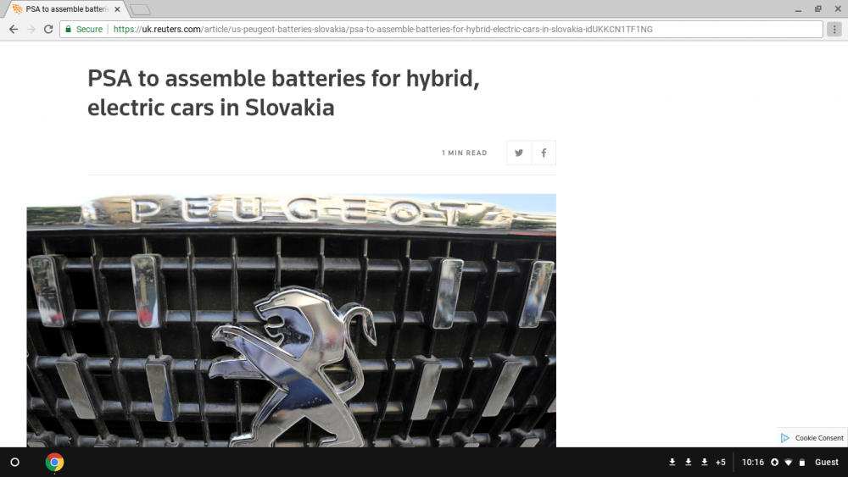Share the article on Facebook
Viewport: 848px width, 477px height.
(x=544, y=153)
